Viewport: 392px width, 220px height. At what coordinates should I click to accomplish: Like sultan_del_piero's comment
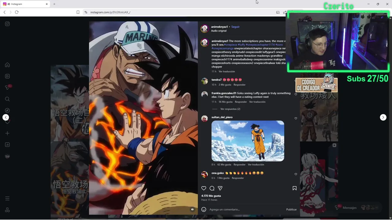pos(296,118)
